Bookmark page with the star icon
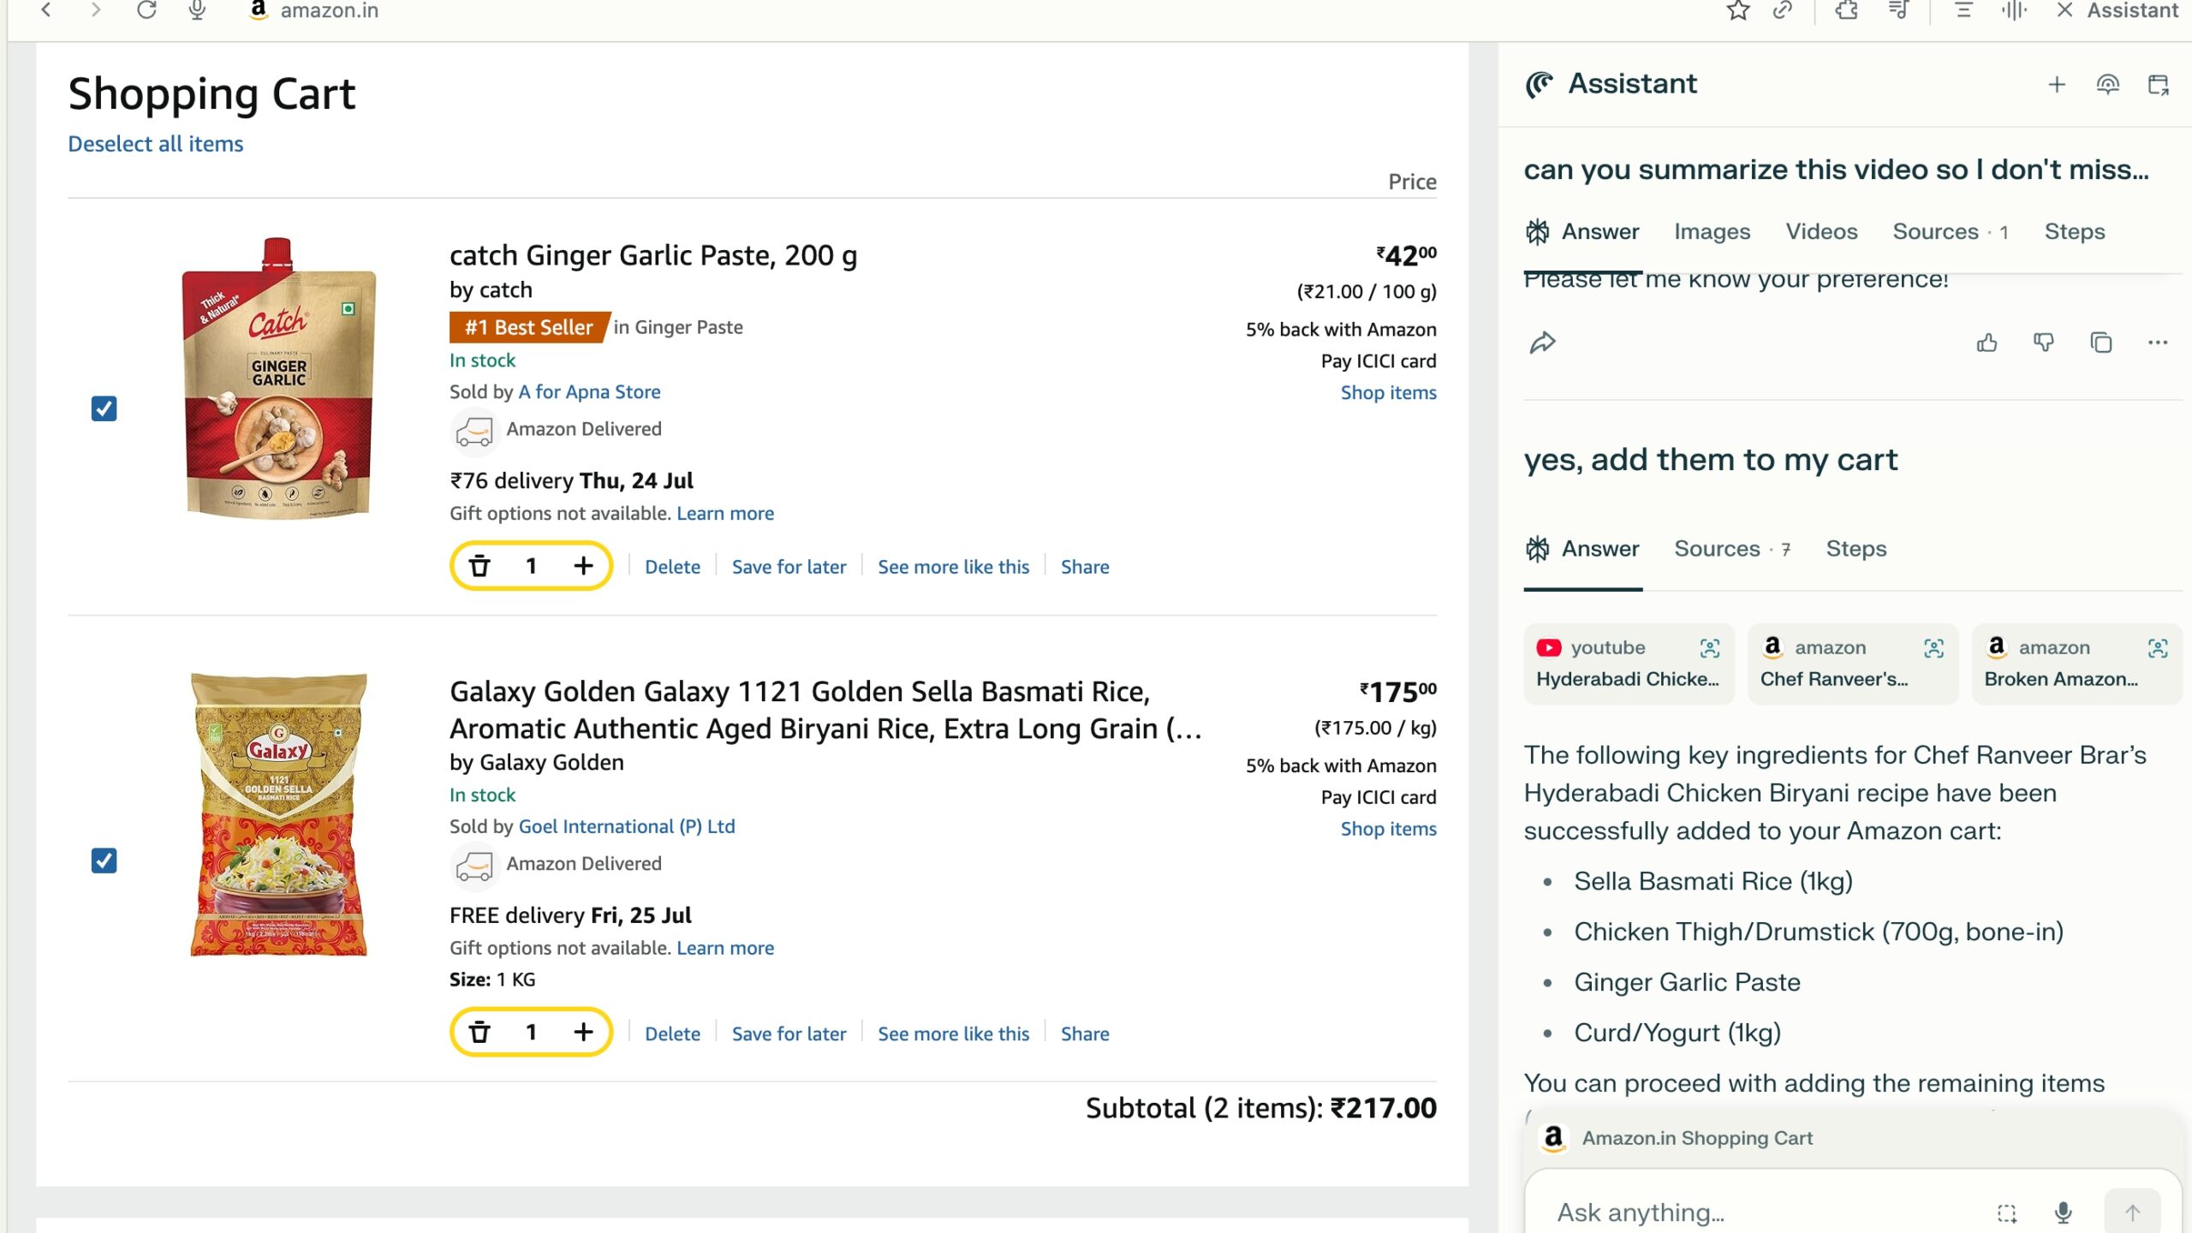Screen dimensions: 2192x1233 click(1737, 11)
